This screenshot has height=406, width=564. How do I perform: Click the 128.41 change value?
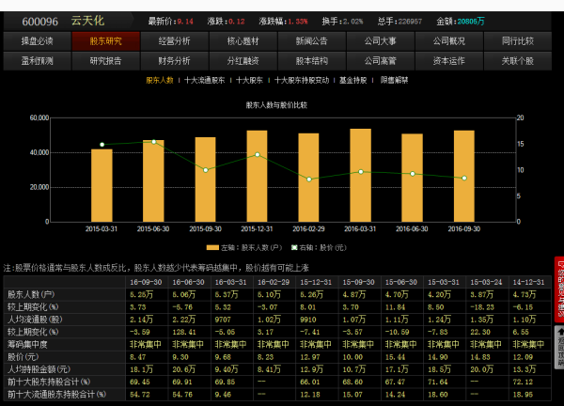(184, 332)
